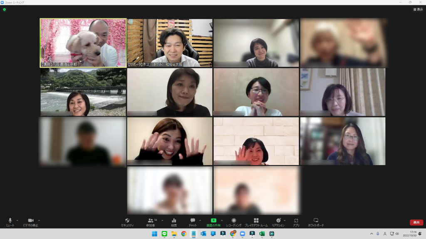The width and height of the screenshot is (426, 239).
Task: Click the red Leave (退出) button
Action: pos(416,222)
